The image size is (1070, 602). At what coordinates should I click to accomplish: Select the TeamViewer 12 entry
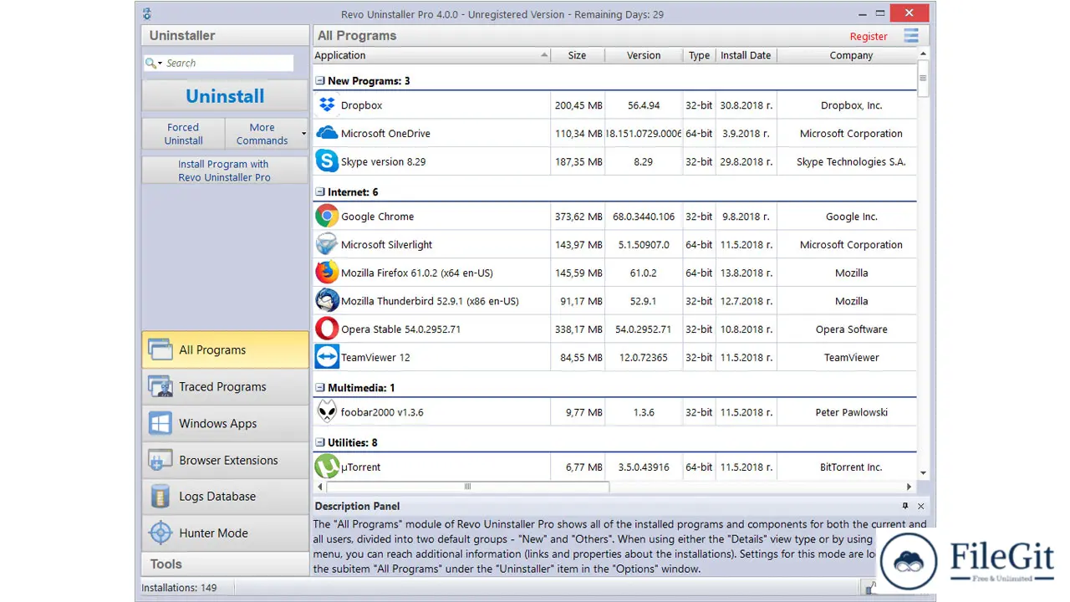point(375,357)
